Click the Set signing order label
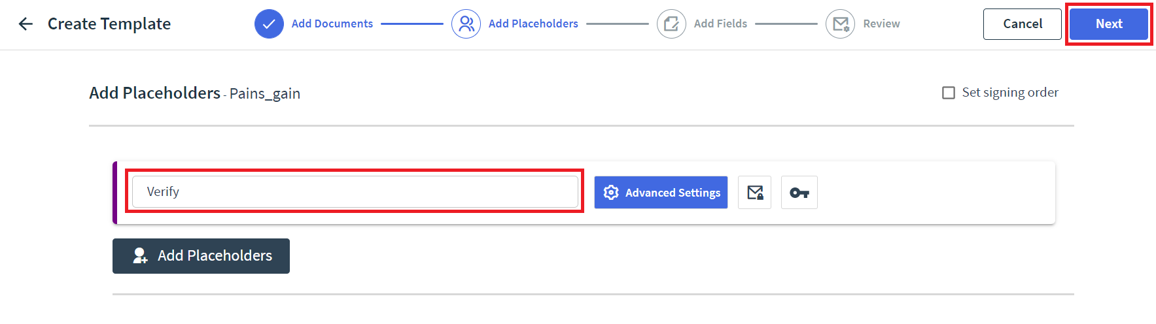Image resolution: width=1156 pixels, height=324 pixels. [1009, 93]
